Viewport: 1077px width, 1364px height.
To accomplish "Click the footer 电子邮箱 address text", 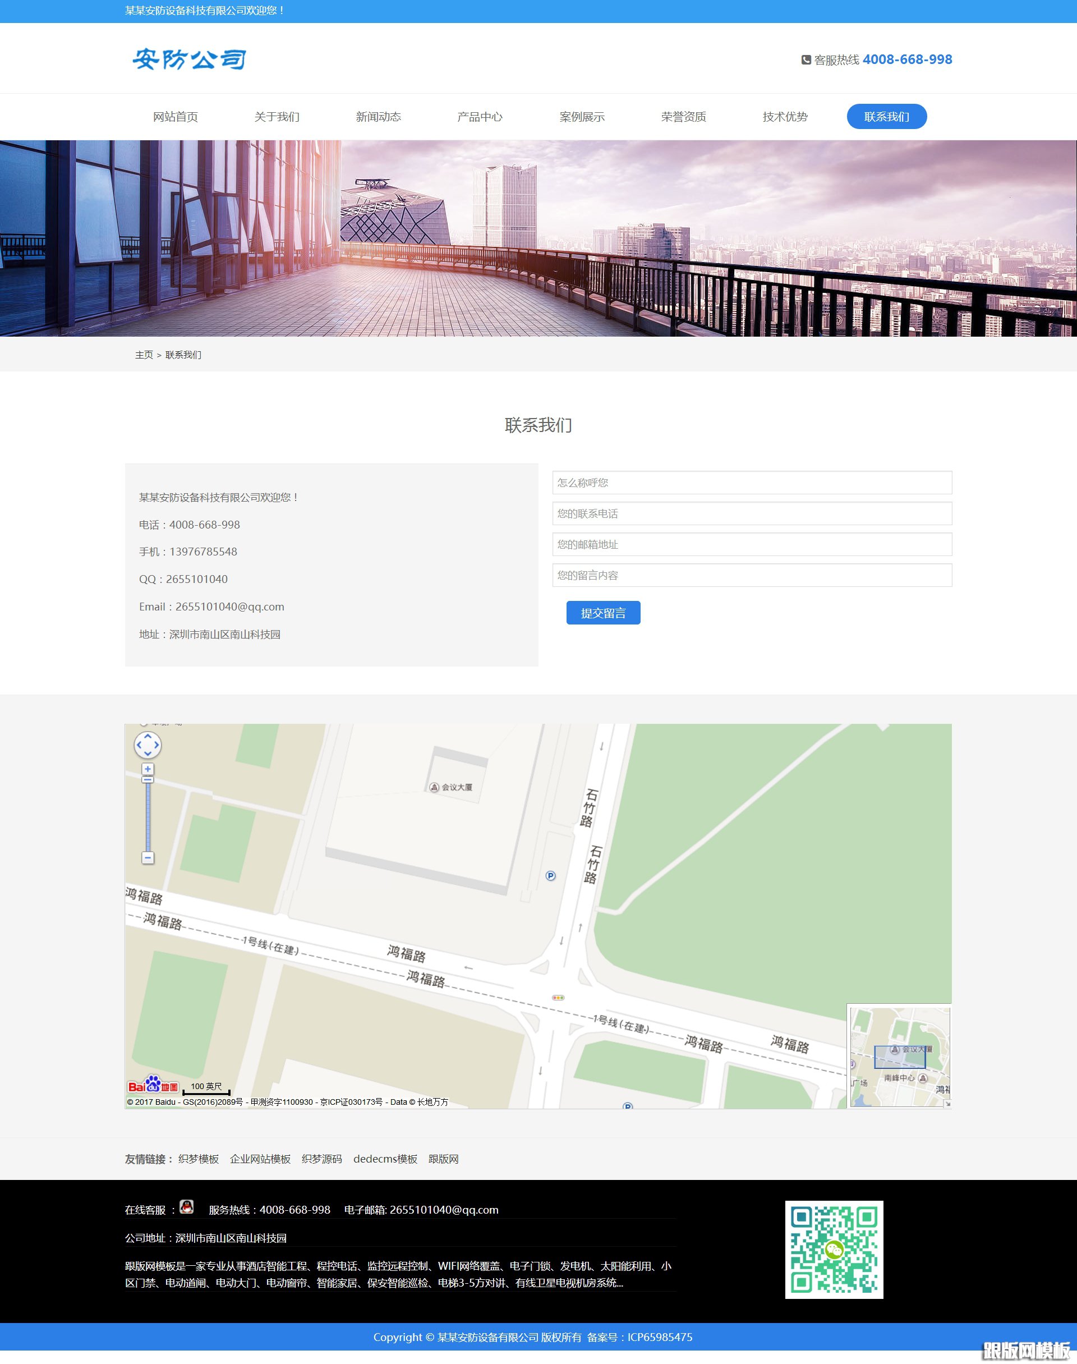I will [421, 1210].
